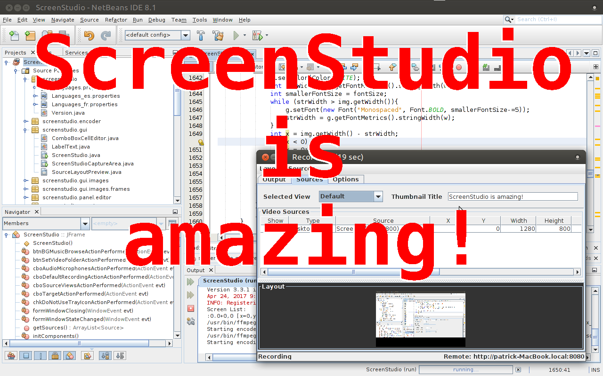Open the Refactor menu

pos(116,20)
